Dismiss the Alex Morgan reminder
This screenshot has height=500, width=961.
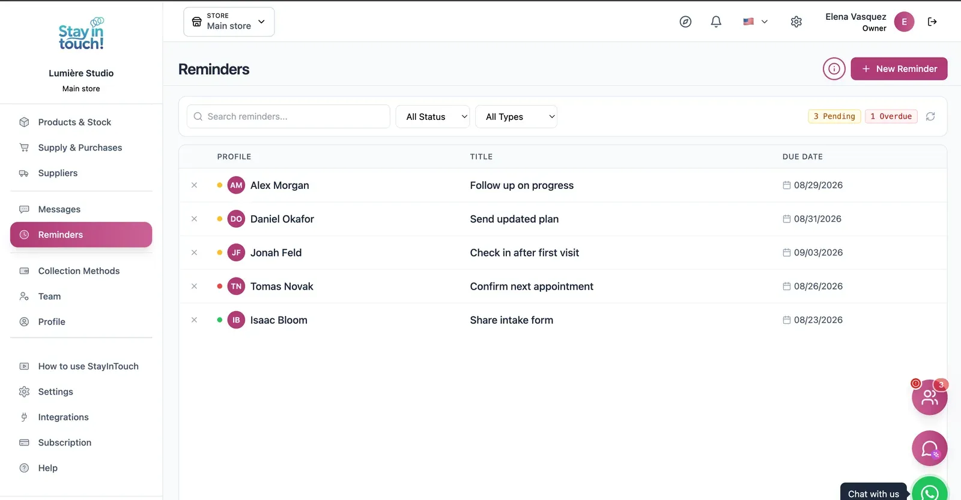coord(194,185)
